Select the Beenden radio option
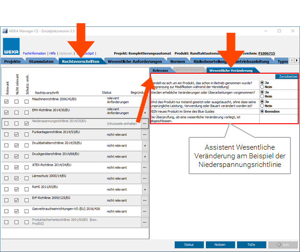This screenshot has height=252, width=300. (262, 111)
